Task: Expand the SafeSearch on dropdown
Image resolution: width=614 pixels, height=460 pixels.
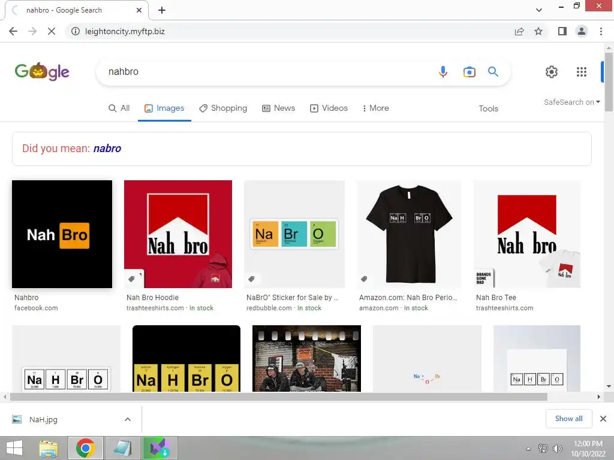Action: pos(571,102)
